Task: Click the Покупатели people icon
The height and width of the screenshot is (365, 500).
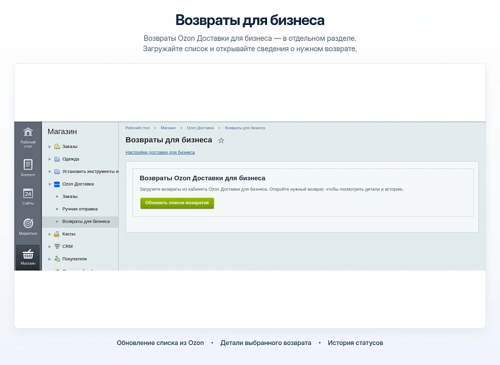Action: 57,259
